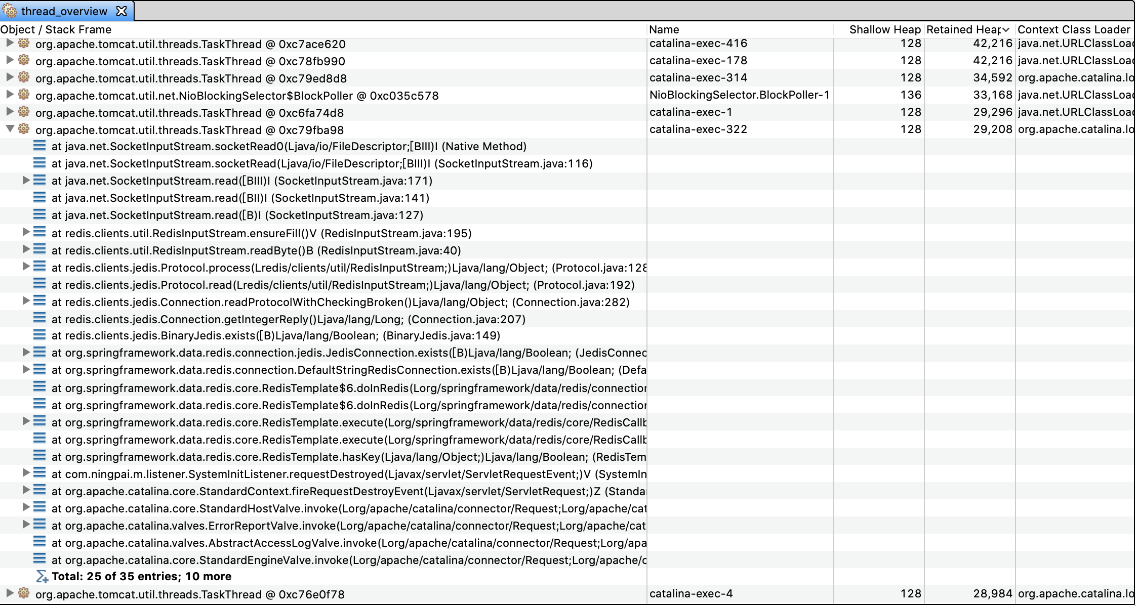This screenshot has height=606, width=1136.
Task: Click stack frame icon for SocketInputStream.java:141 row
Action: click(39, 198)
